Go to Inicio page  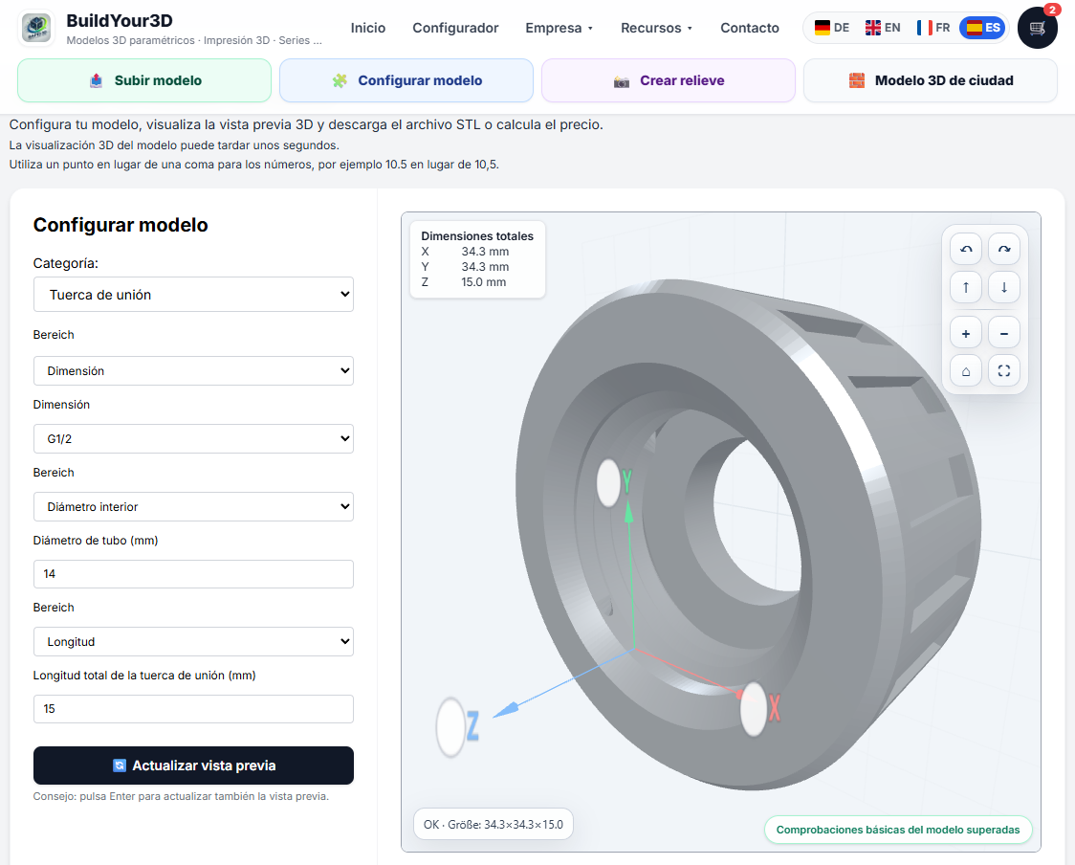pos(368,28)
